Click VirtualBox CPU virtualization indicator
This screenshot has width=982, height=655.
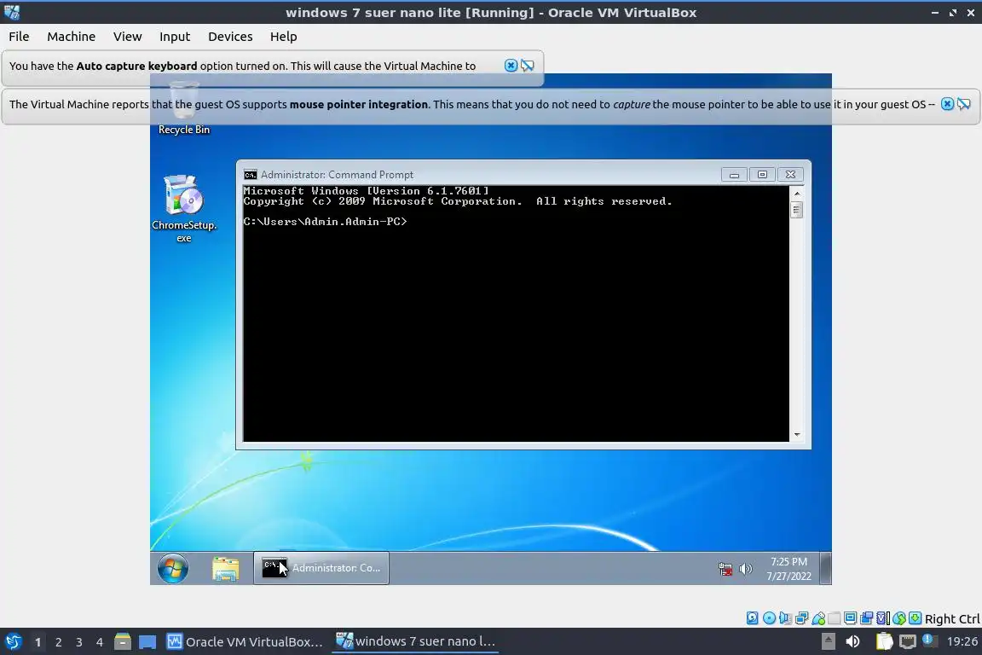pos(883,618)
